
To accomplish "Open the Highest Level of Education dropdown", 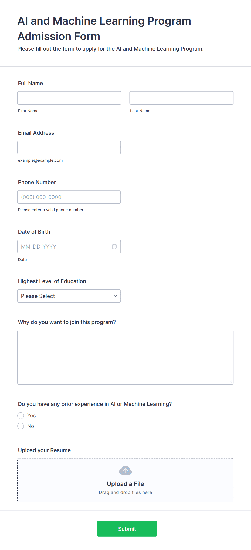I will point(69,296).
